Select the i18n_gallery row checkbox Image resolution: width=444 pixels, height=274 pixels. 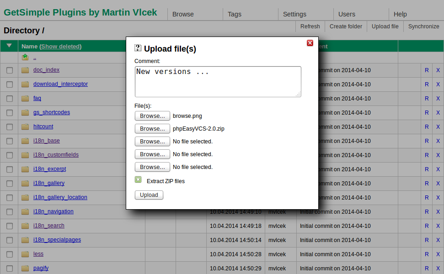10,184
